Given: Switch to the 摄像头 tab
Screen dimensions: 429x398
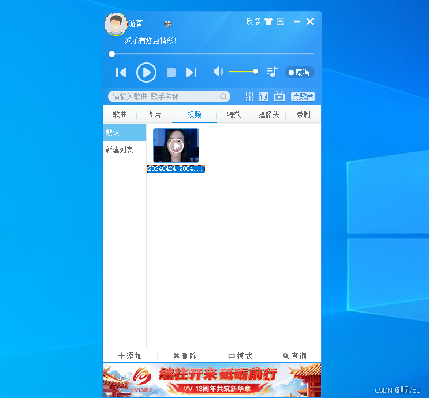Looking at the screenshot, I should (268, 114).
